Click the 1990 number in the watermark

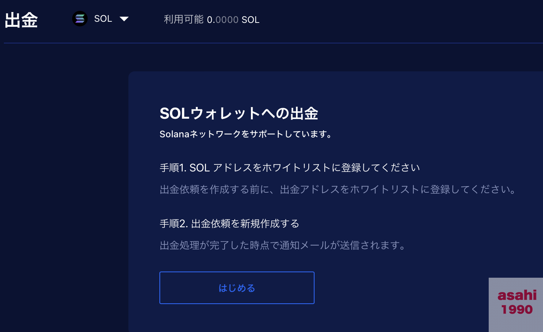[517, 310]
